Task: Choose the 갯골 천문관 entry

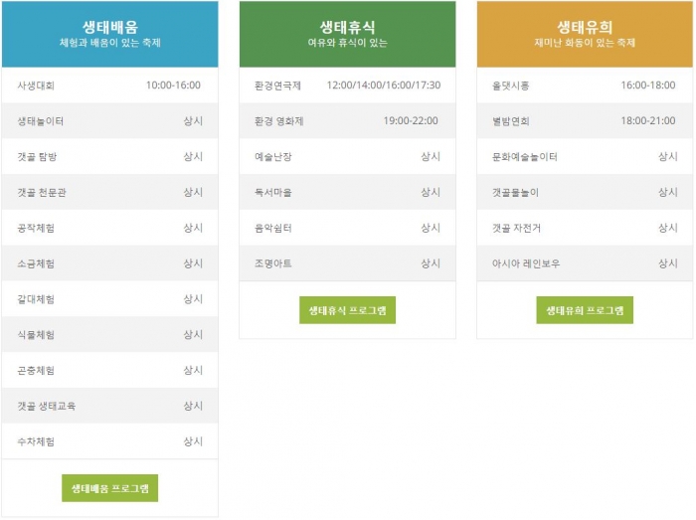Action: (109, 192)
